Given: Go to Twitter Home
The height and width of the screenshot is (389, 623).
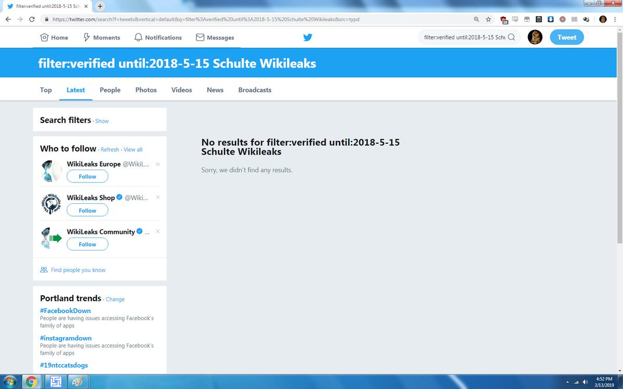Looking at the screenshot, I should pos(54,37).
